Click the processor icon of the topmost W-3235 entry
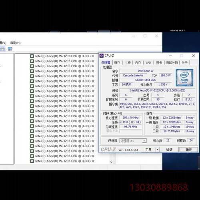The image size is (200, 200). click(32, 56)
